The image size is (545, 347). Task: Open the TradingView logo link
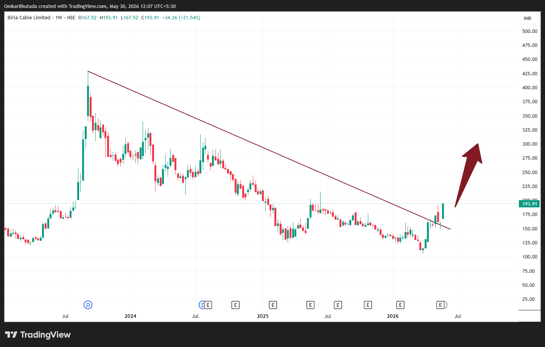coord(38,335)
